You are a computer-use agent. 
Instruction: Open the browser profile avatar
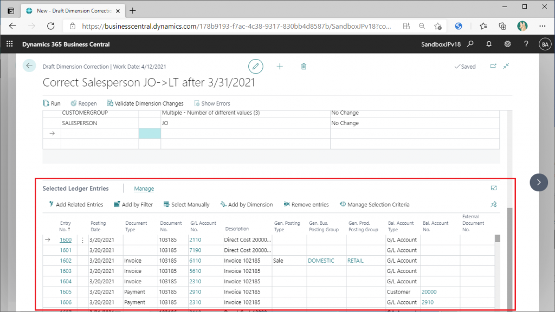pyautogui.click(x=522, y=26)
